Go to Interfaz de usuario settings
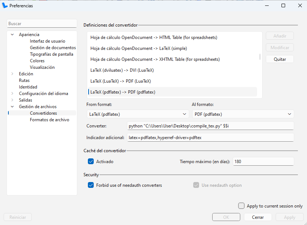 point(47,41)
